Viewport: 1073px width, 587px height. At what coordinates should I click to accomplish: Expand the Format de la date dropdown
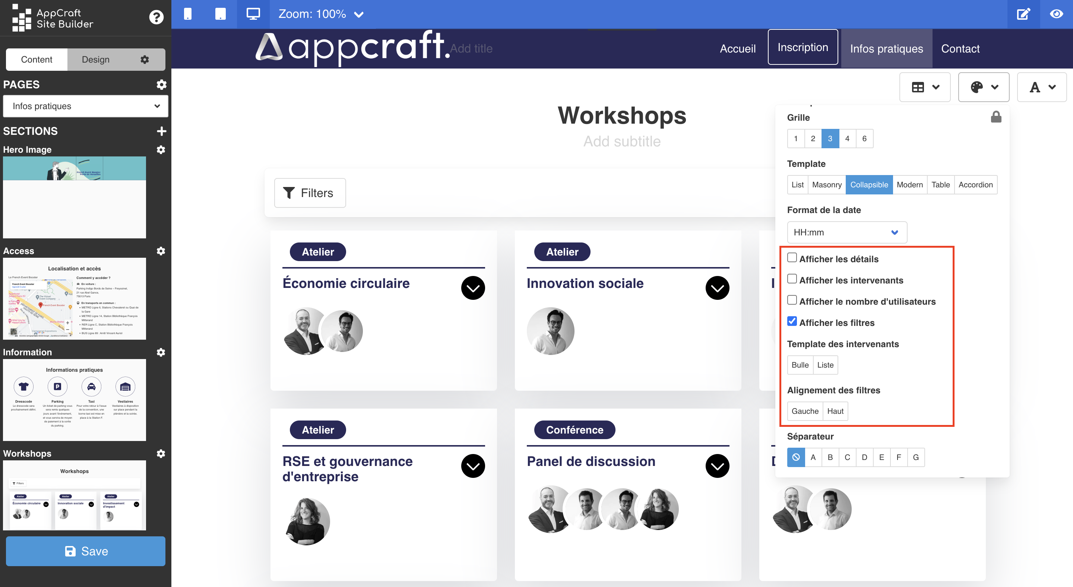click(x=845, y=232)
